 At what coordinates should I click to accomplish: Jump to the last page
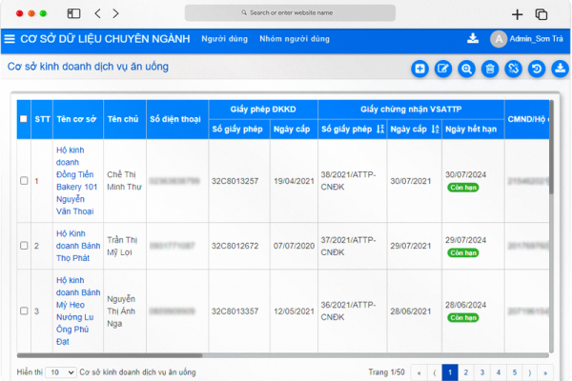click(545, 372)
